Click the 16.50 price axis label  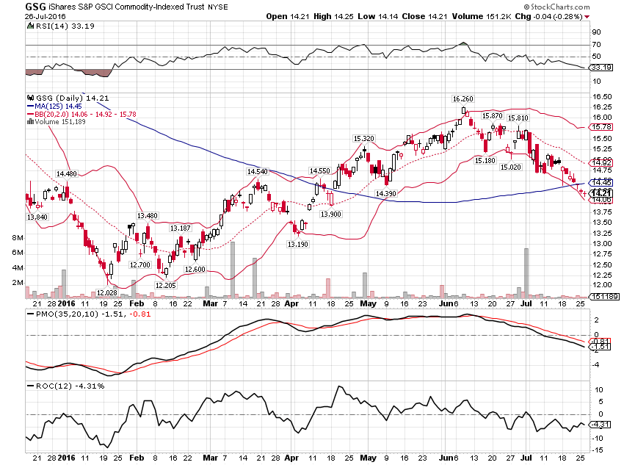point(602,96)
